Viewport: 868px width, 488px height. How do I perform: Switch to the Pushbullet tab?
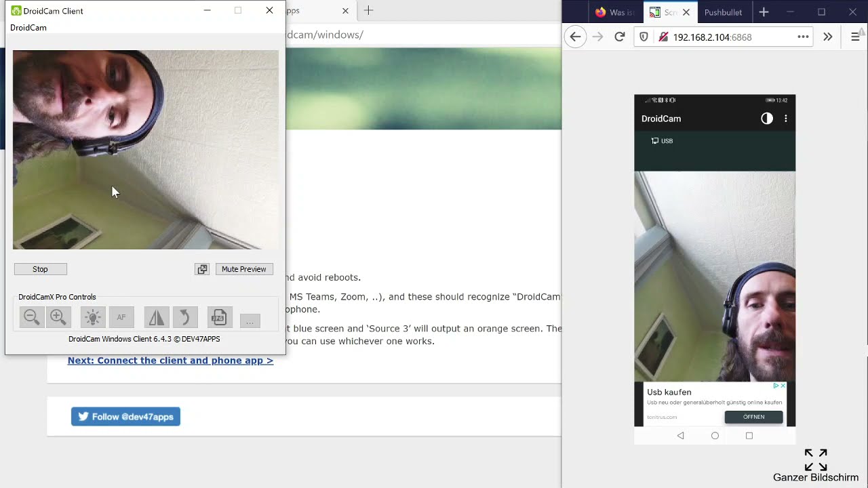tap(723, 12)
